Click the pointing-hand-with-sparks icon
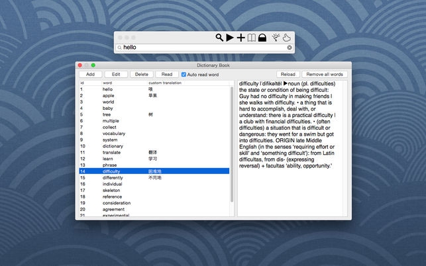Image resolution: width=426 pixels, height=266 pixels. pyautogui.click(x=276, y=38)
